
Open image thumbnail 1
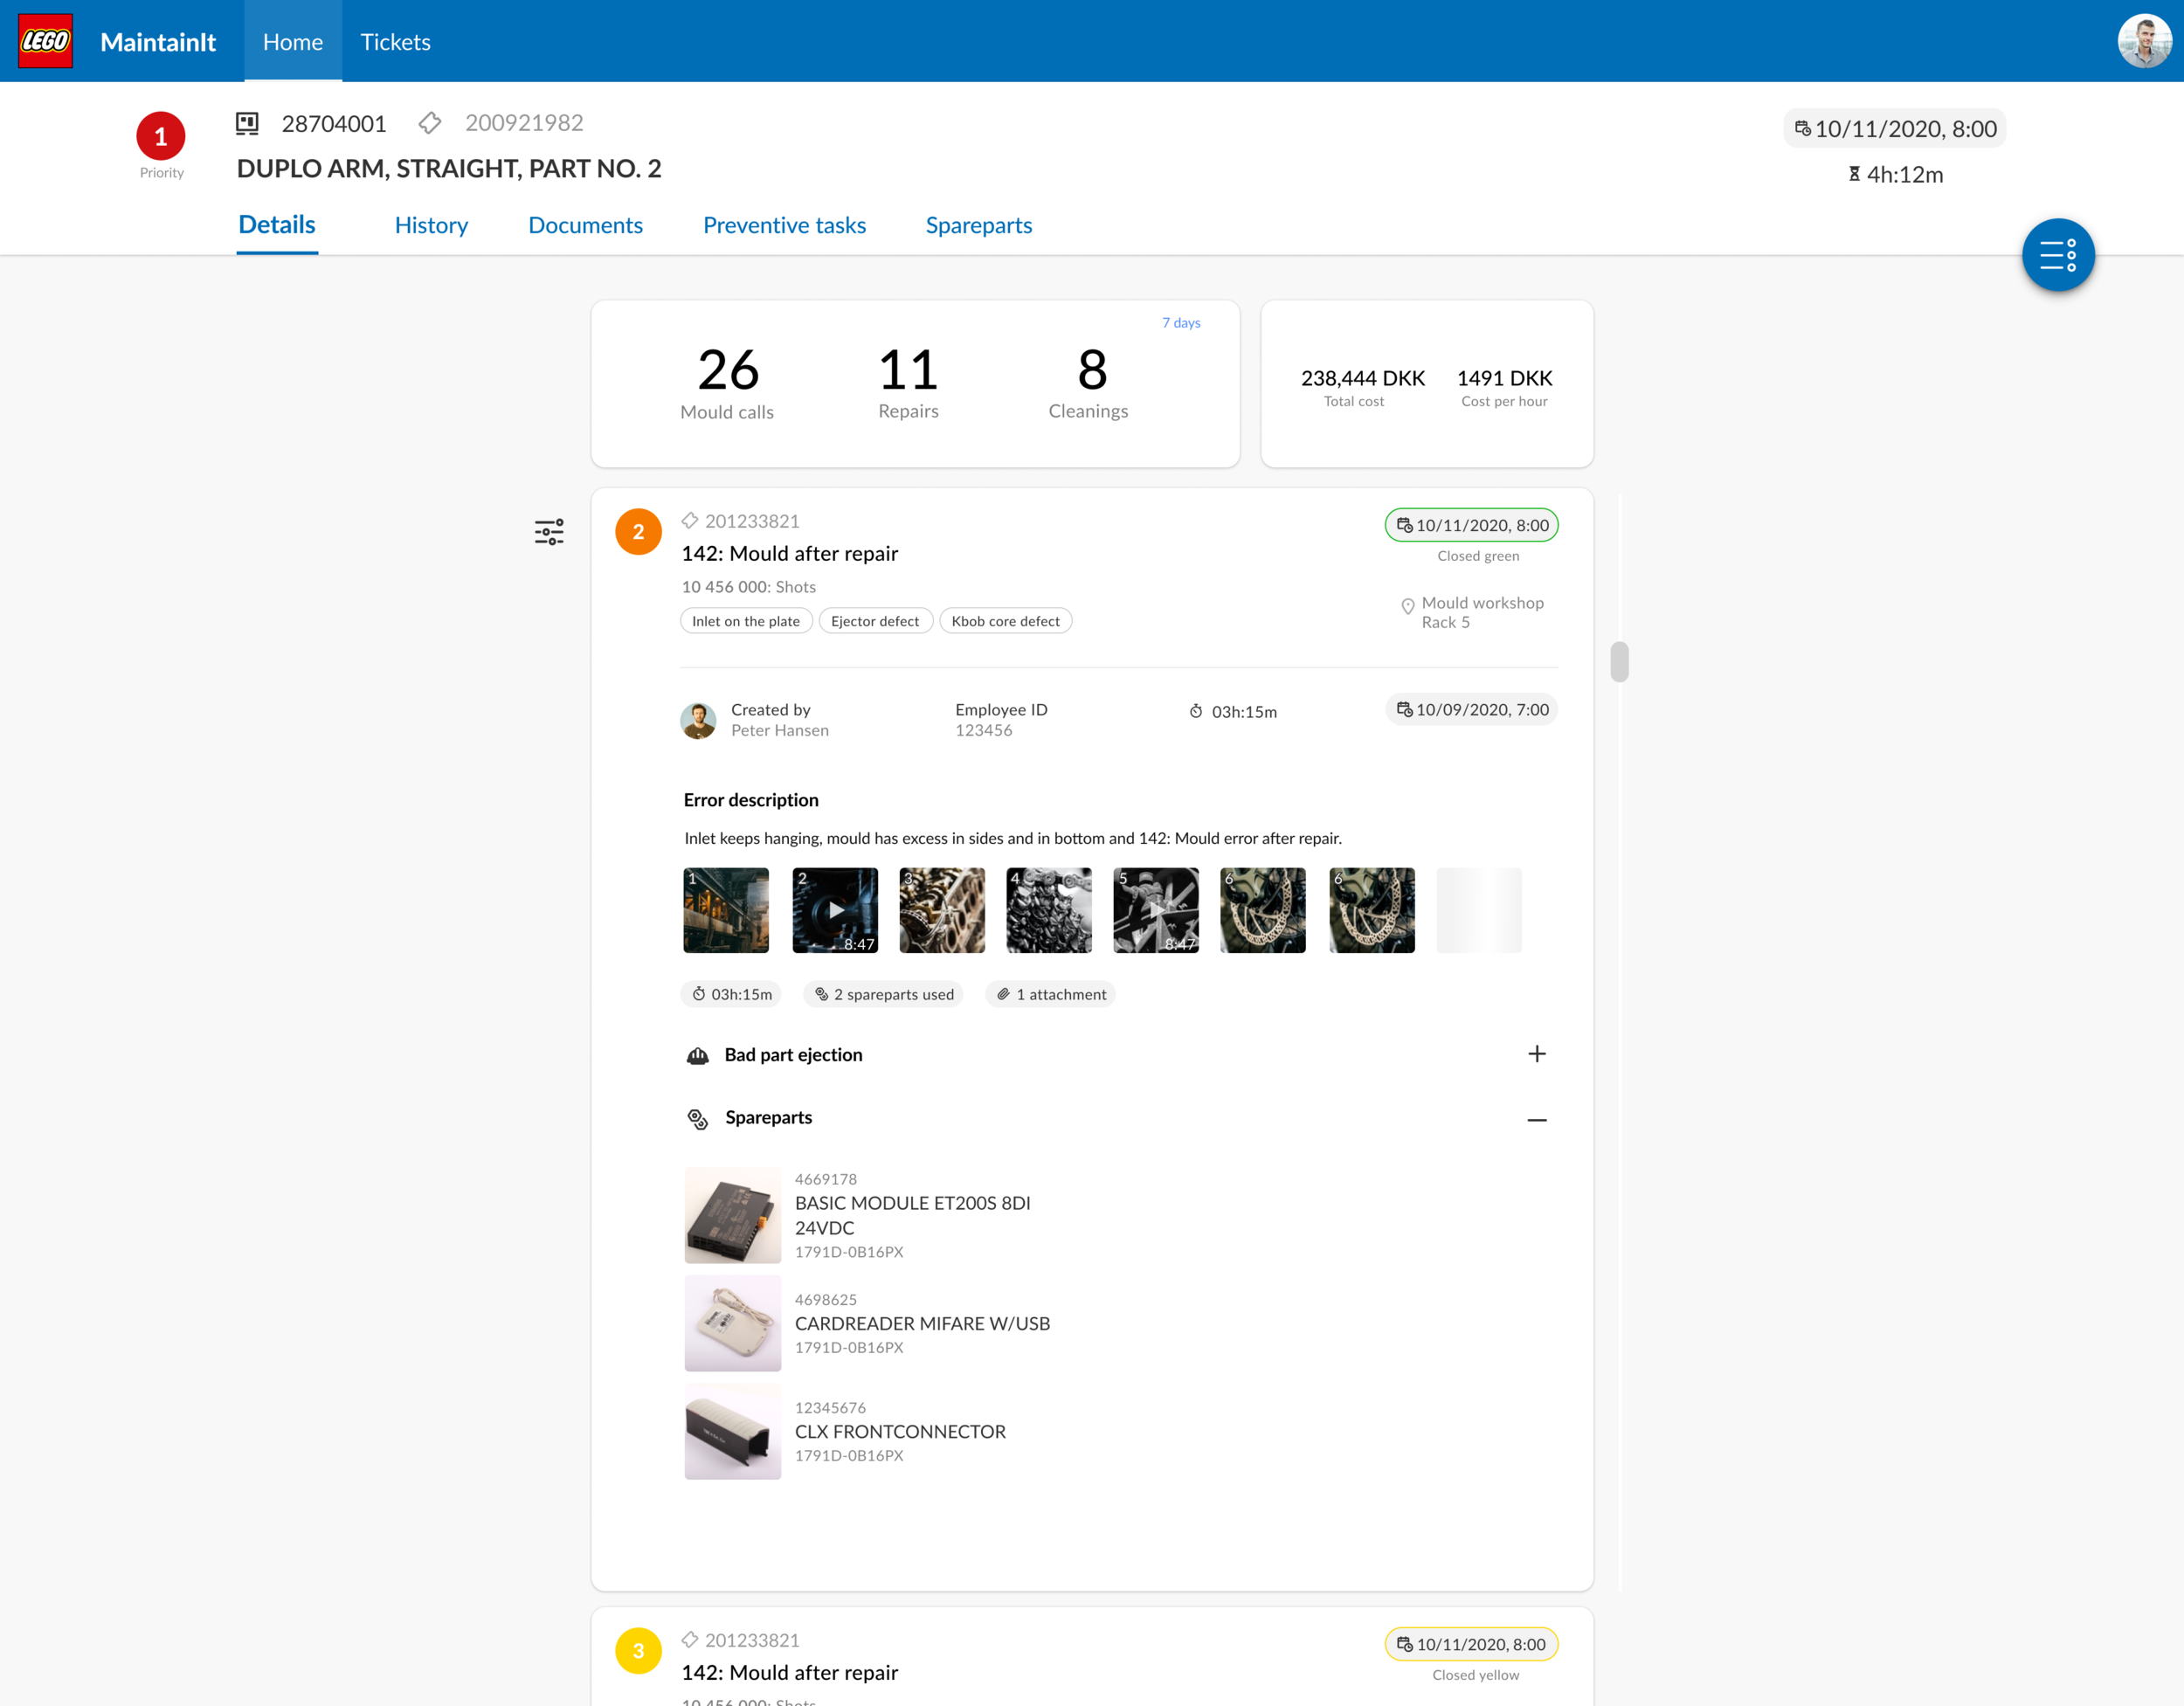[726, 910]
